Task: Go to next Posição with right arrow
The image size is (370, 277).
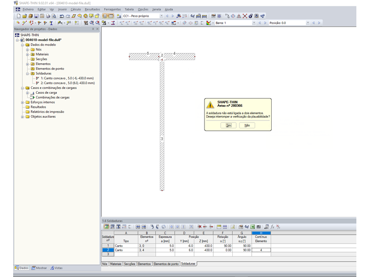Action: [x=319, y=23]
